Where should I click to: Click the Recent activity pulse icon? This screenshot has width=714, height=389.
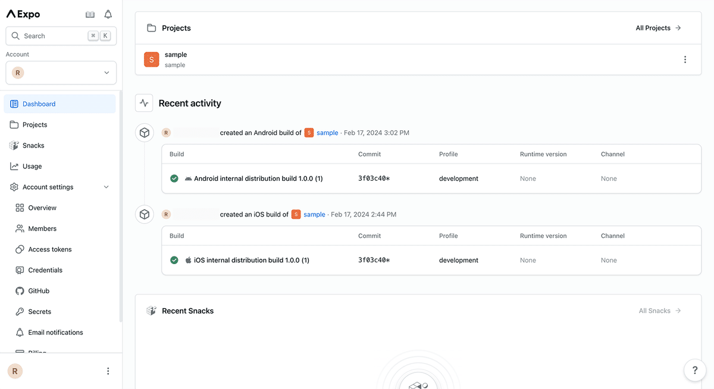[144, 103]
